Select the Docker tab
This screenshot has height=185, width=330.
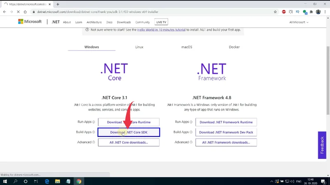coord(234,47)
